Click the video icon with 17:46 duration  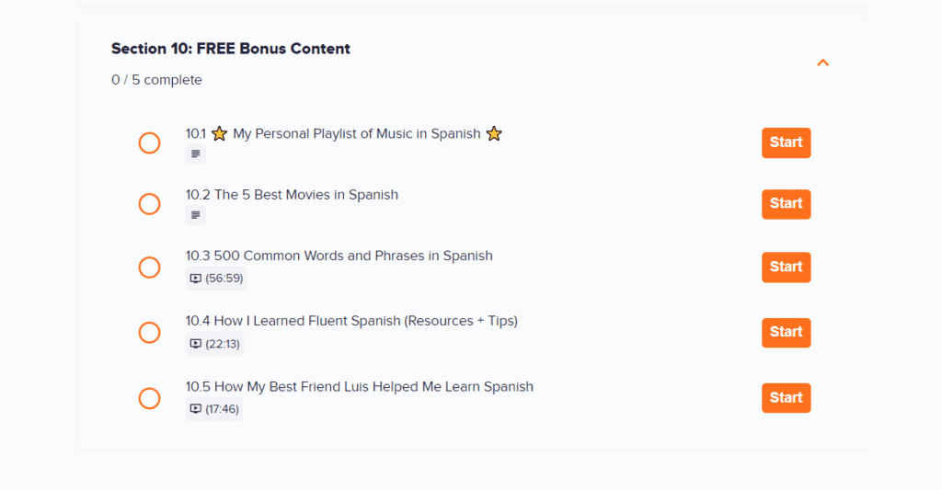(x=195, y=409)
